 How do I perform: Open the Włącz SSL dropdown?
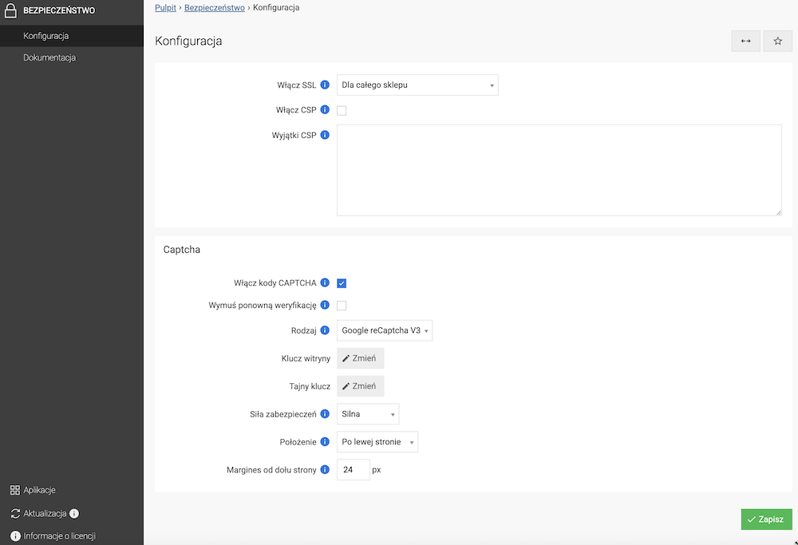[x=417, y=85]
